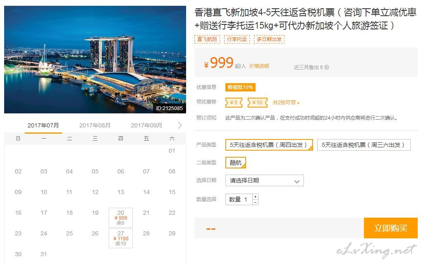Open the 请选择日期 date dropdown

264,180
